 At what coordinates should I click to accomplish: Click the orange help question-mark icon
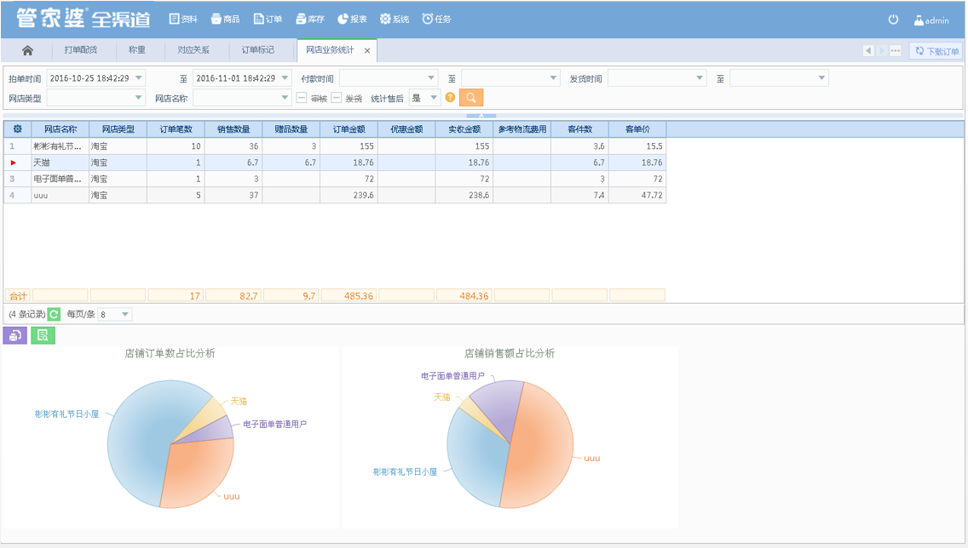[x=450, y=97]
